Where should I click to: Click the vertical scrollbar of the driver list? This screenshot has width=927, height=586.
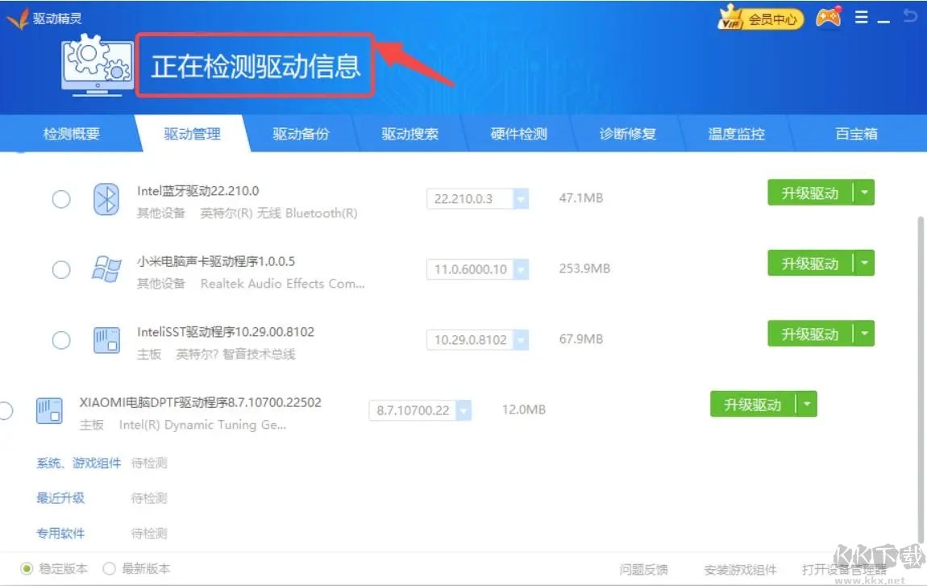921,379
